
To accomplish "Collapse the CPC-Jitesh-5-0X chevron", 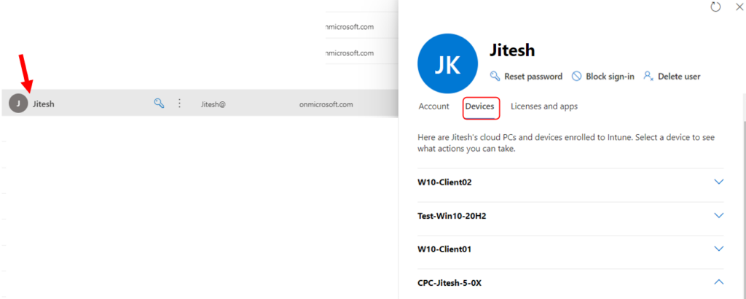I will pos(719,282).
